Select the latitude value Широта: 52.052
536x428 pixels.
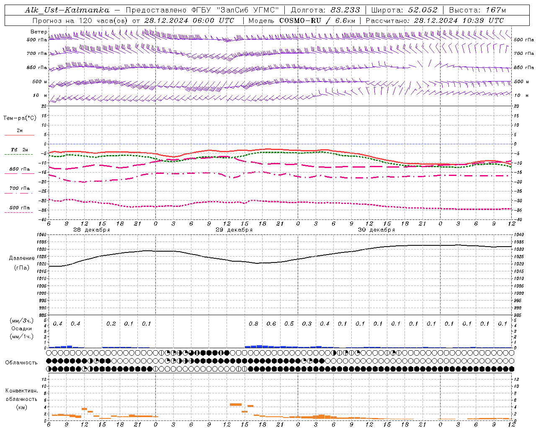404,10
